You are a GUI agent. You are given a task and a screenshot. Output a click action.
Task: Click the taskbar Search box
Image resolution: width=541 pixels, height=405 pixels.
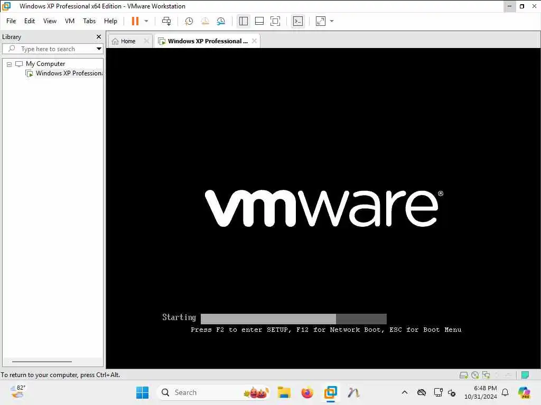pos(213,392)
